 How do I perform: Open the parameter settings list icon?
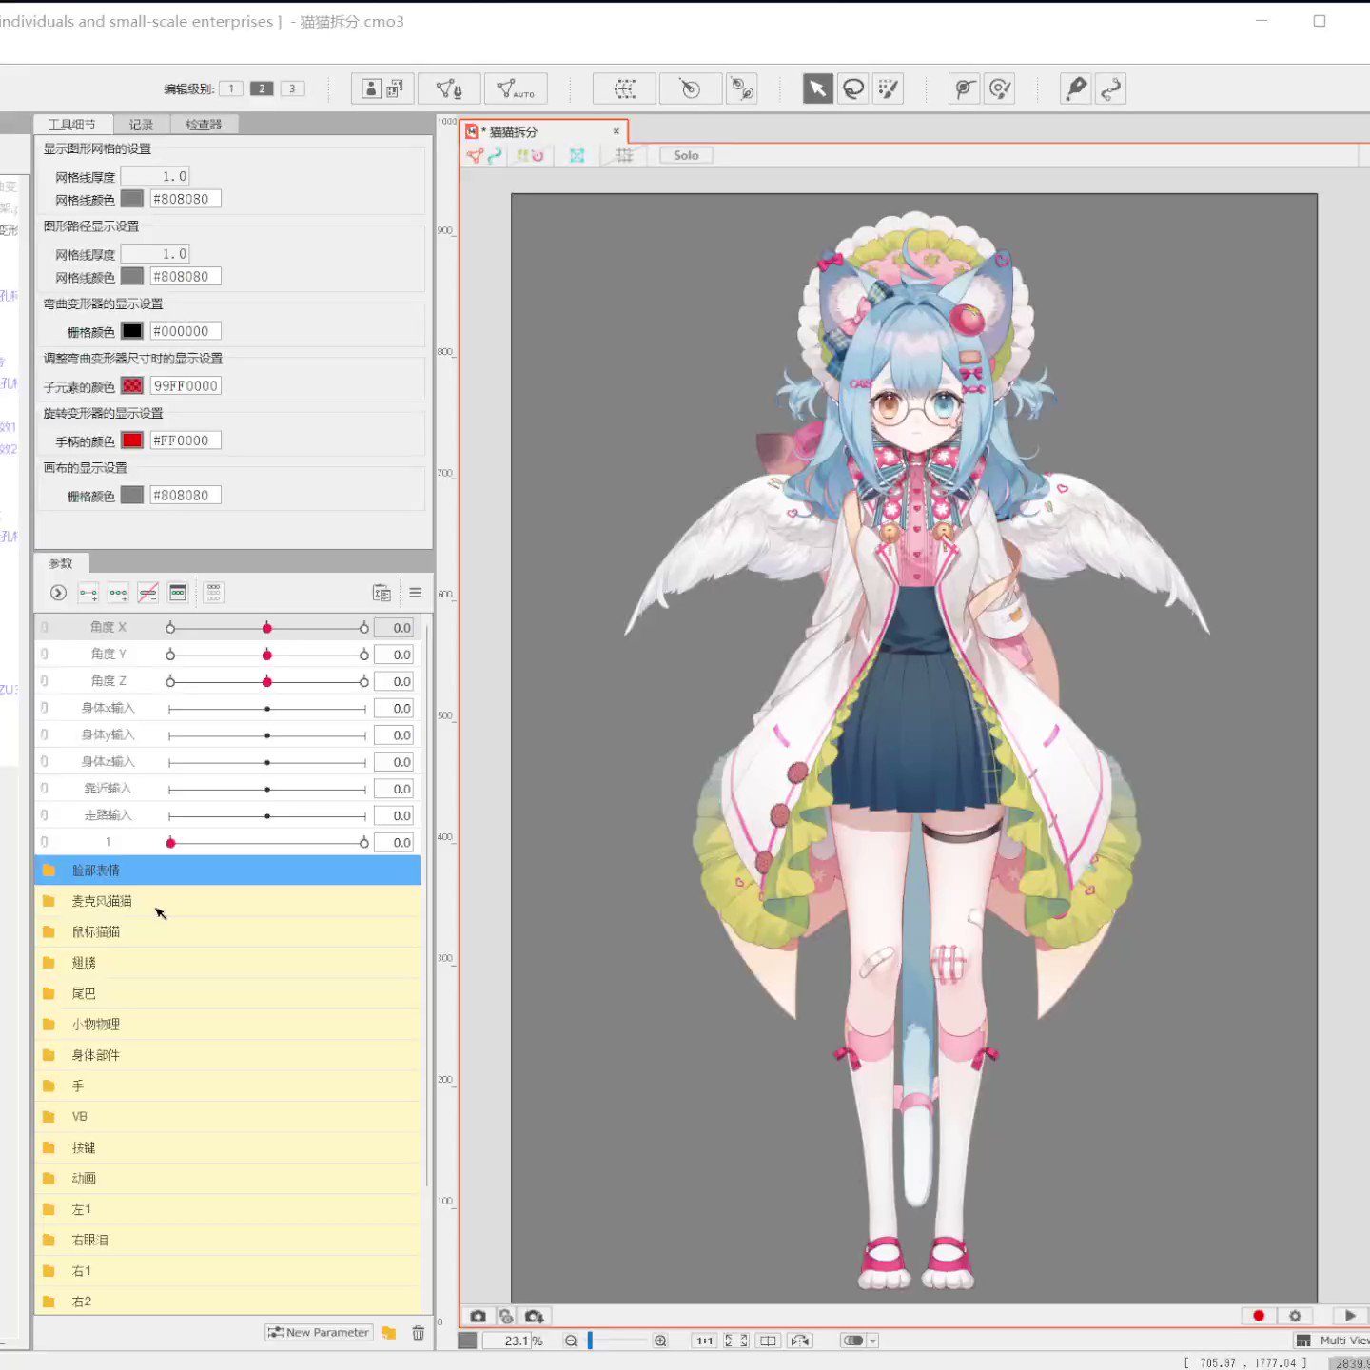[382, 593]
